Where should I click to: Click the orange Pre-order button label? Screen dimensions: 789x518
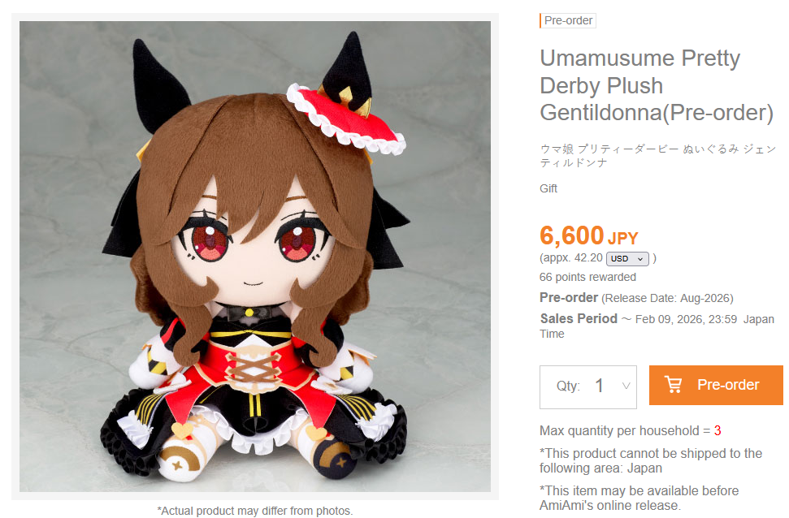point(727,385)
